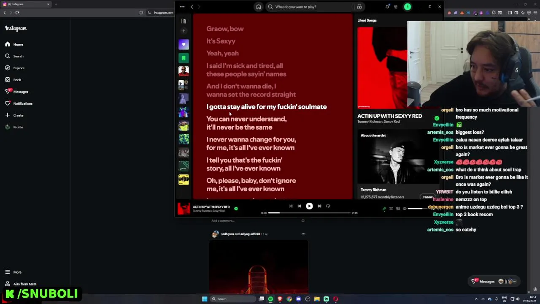Open the Browse icon in Spotify search bar
Screen dimensions: 540x304
(x=359, y=7)
